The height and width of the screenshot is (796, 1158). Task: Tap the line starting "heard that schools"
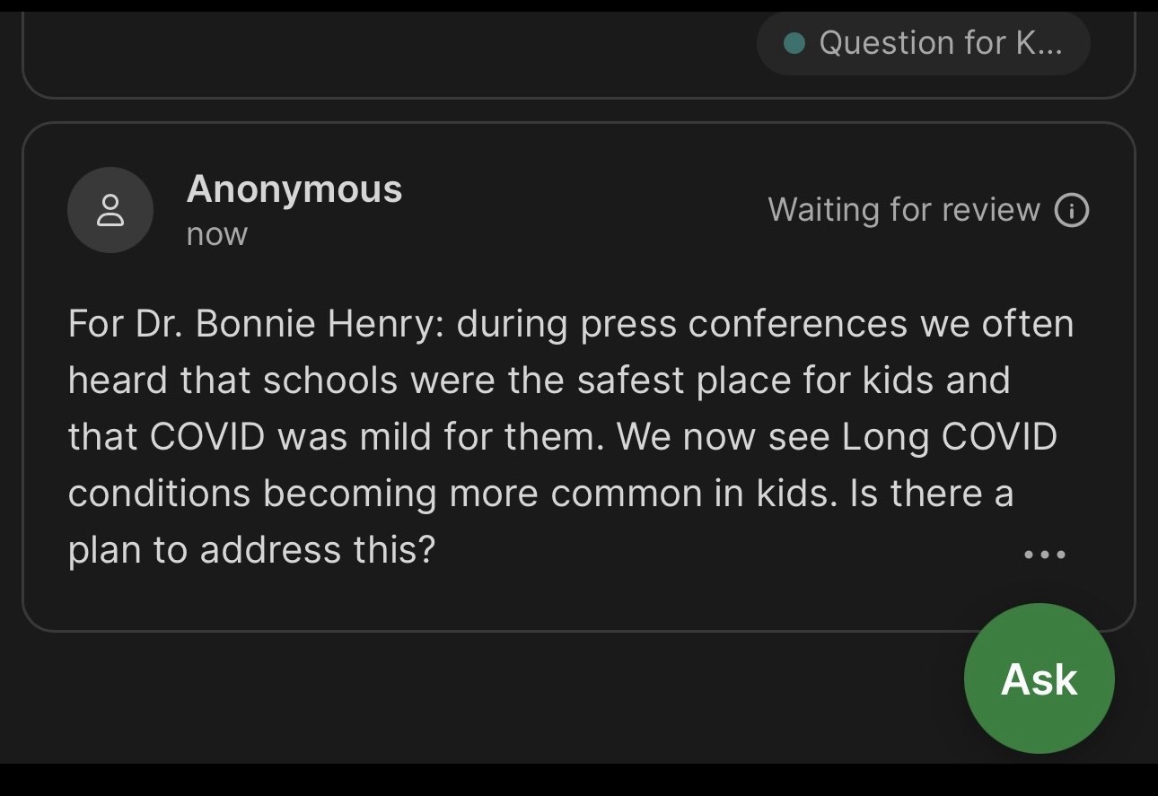(x=539, y=381)
